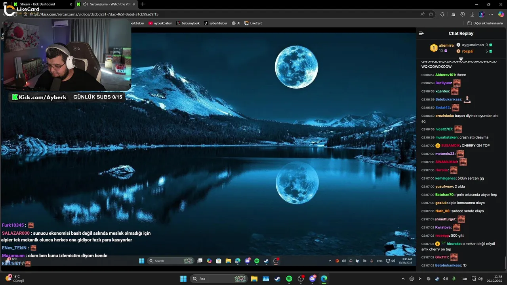Click chat username Akberov101

point(445,75)
